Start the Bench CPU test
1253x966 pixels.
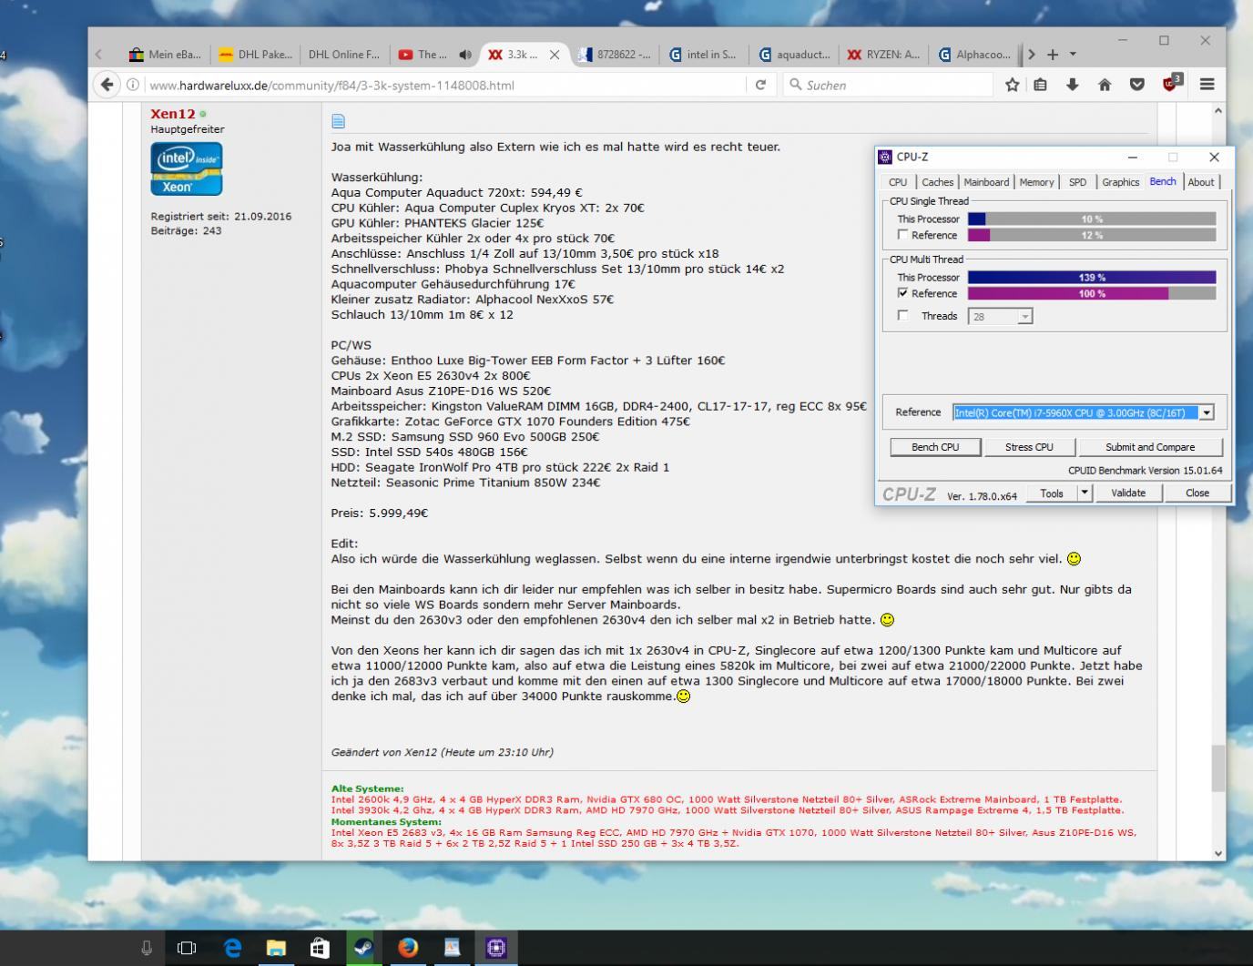click(x=935, y=447)
